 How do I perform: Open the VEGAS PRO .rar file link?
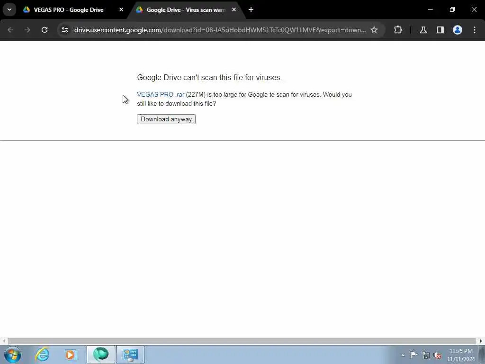161,94
